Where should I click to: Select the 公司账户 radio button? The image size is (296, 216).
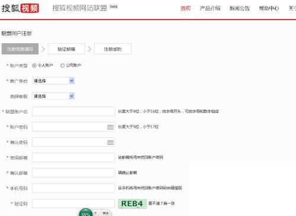click(62, 66)
